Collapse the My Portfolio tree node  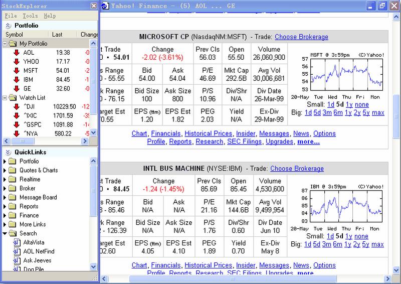tap(5, 44)
